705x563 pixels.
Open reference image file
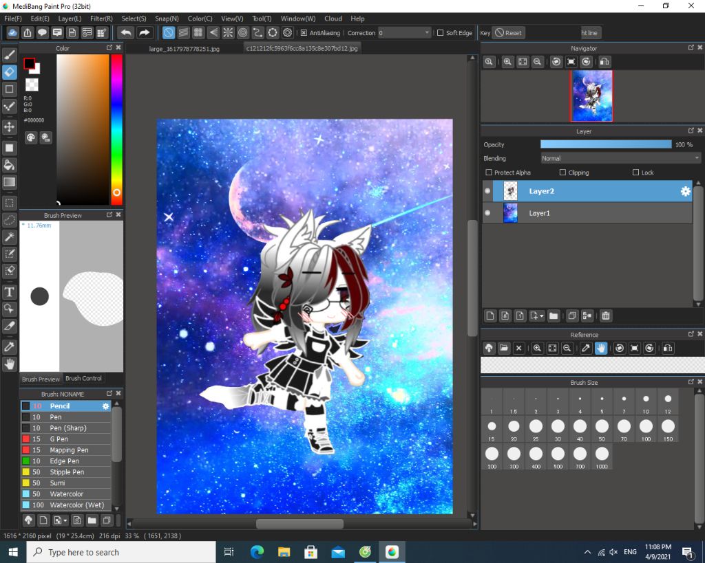504,349
